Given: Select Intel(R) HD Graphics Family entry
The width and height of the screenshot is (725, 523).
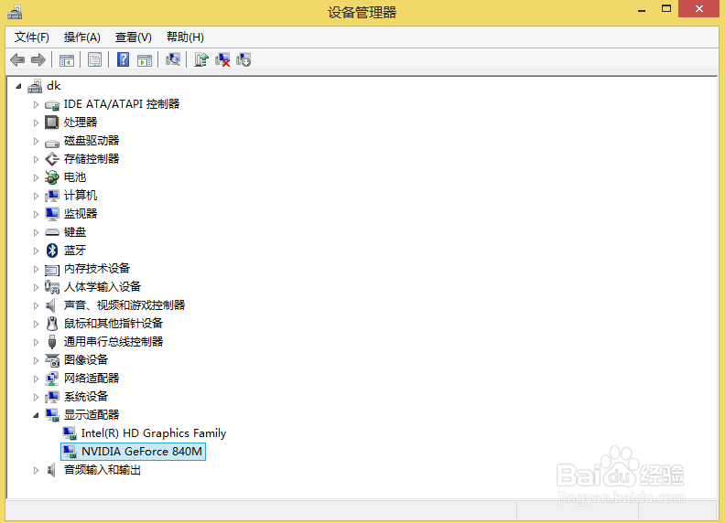Looking at the screenshot, I should (x=154, y=433).
